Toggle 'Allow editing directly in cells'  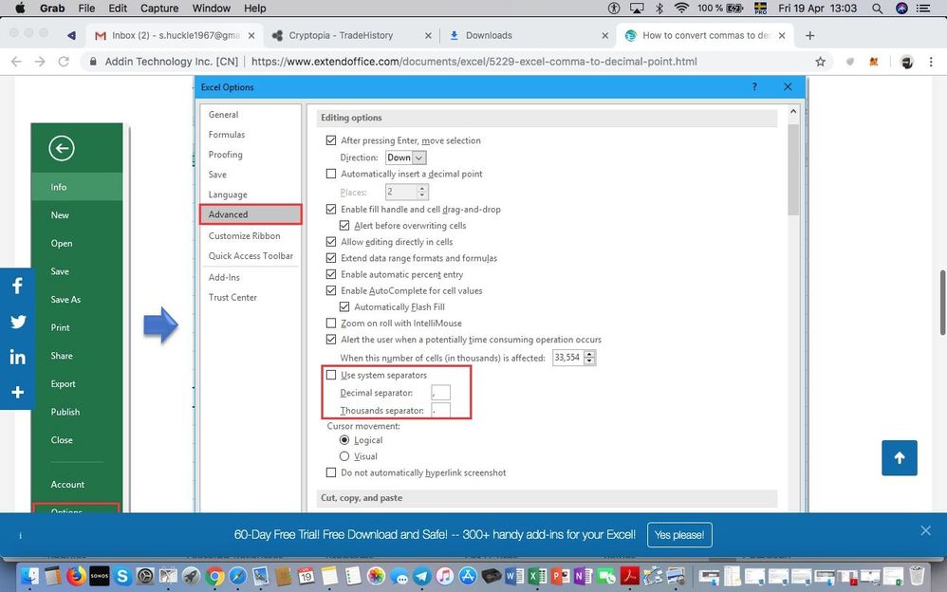(x=331, y=242)
